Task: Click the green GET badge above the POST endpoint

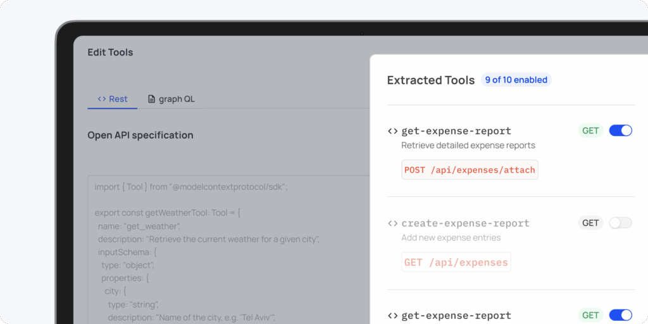Action: click(590, 131)
